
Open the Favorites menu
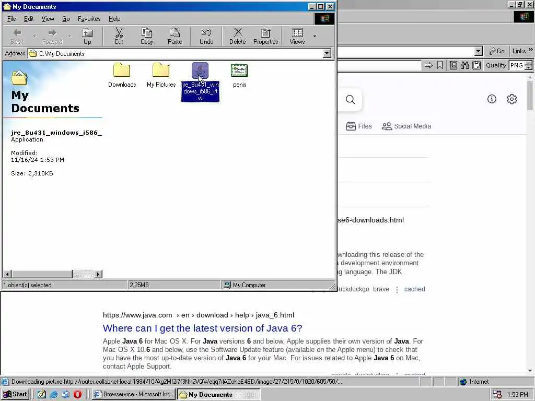89,19
